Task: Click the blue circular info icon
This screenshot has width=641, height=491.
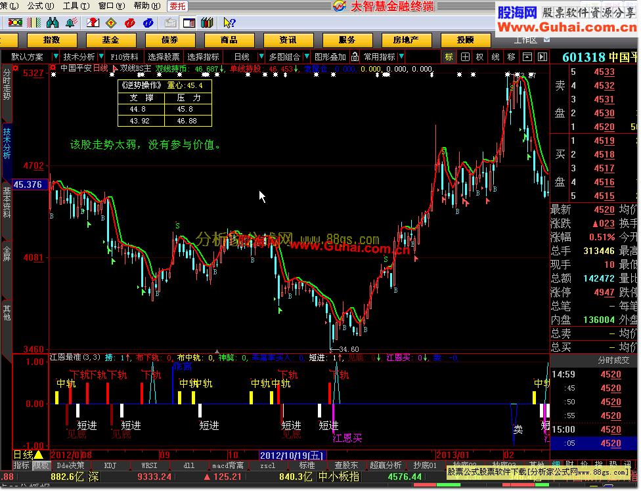Action: [x=148, y=23]
